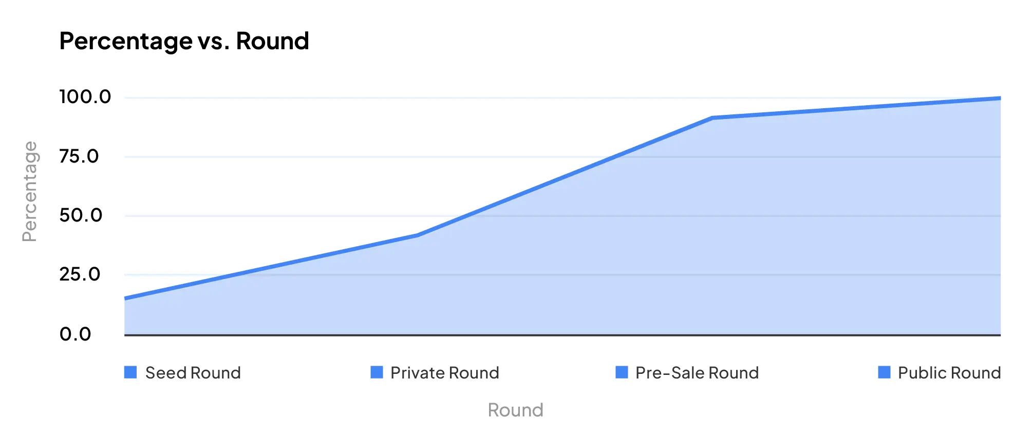Select the Public Round legend label
This screenshot has height=439, width=1032.
(949, 373)
